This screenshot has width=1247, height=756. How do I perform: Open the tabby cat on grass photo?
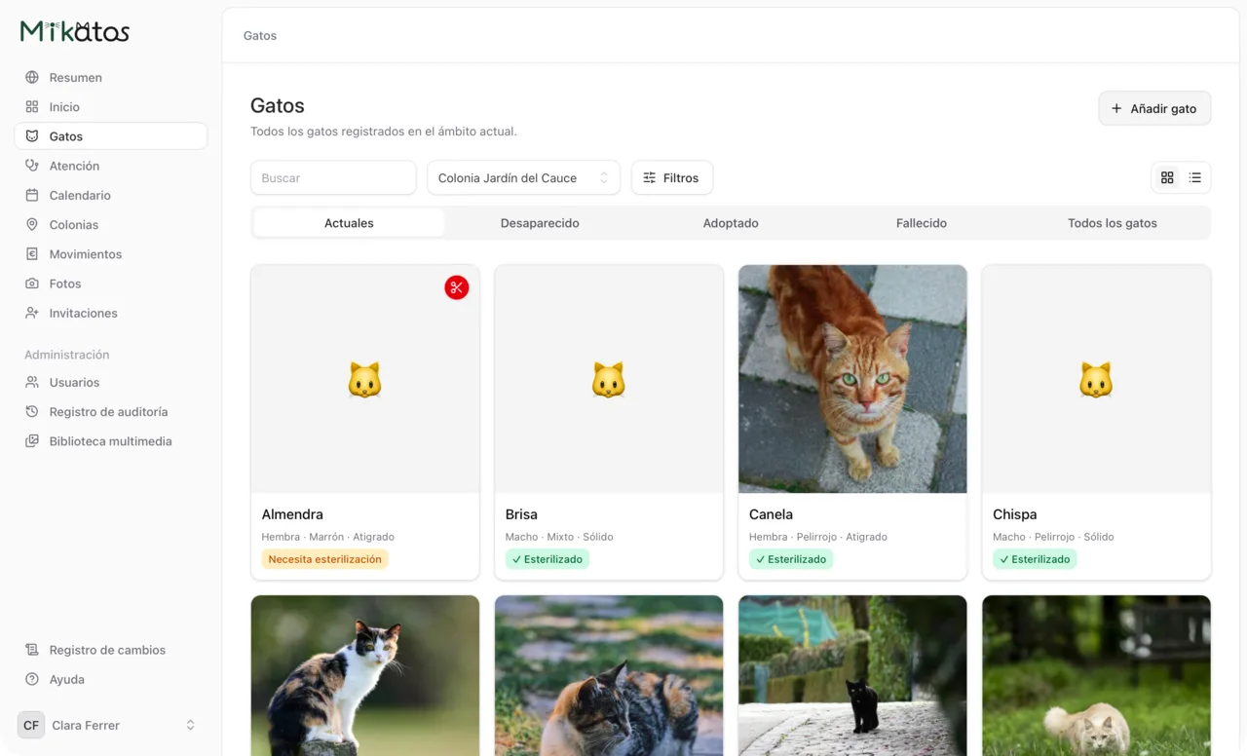click(x=609, y=675)
